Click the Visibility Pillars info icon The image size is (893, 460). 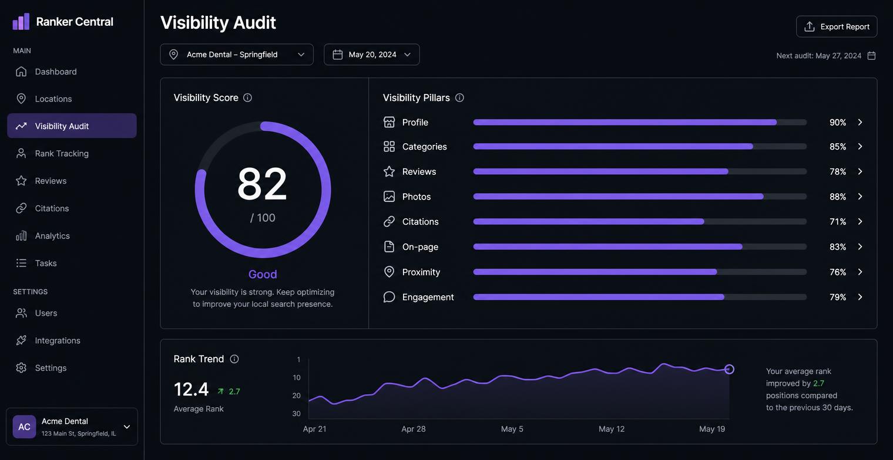(459, 98)
